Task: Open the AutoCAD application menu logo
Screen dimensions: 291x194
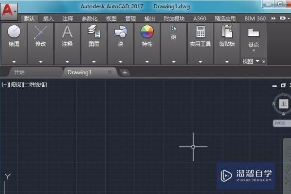Action: click(x=7, y=11)
